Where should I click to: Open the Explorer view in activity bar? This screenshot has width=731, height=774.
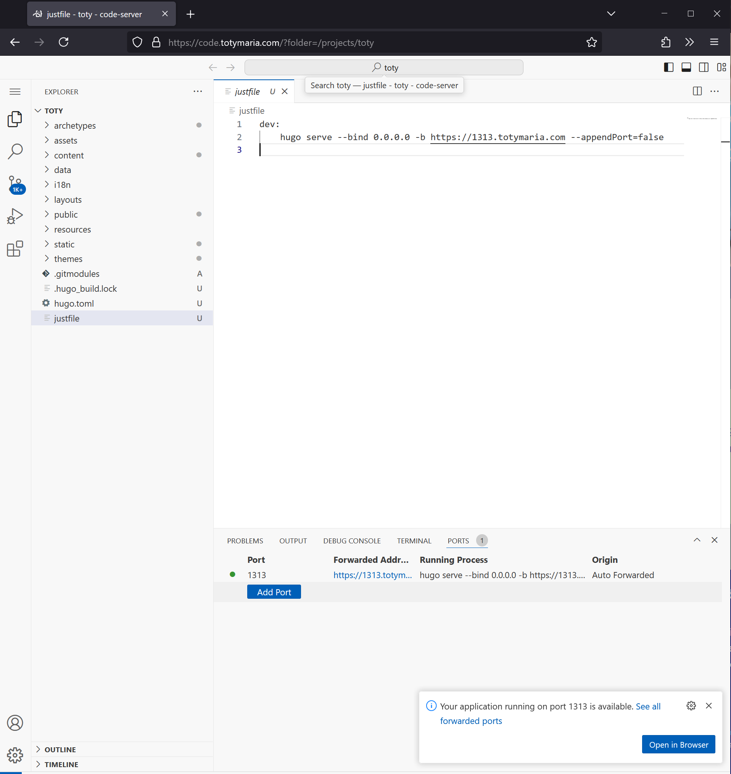point(15,119)
